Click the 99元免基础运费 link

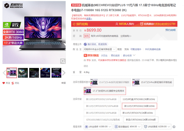(x=153, y=49)
